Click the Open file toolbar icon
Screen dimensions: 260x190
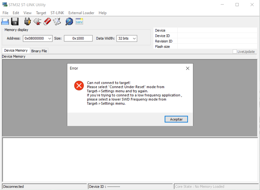click(x=5, y=22)
